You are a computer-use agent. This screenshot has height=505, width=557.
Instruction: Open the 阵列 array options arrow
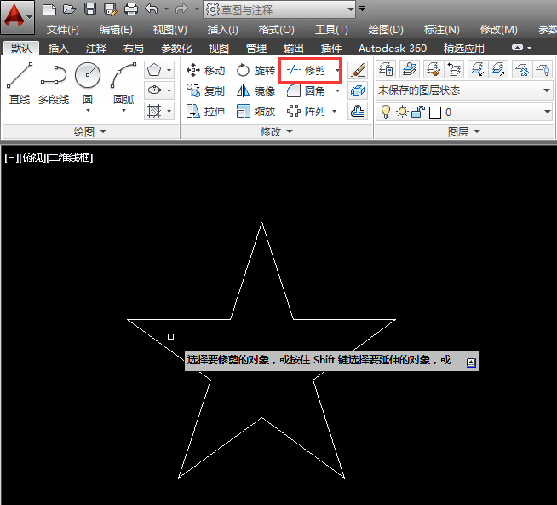pyautogui.click(x=334, y=112)
